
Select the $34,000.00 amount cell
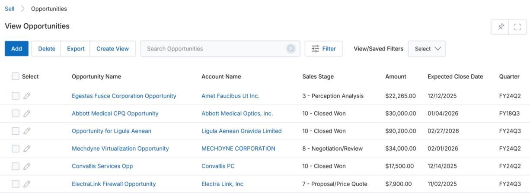(401, 149)
